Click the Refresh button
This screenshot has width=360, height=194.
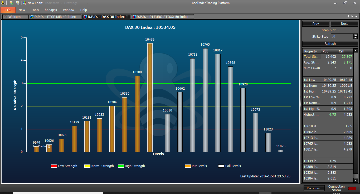pos(330,43)
